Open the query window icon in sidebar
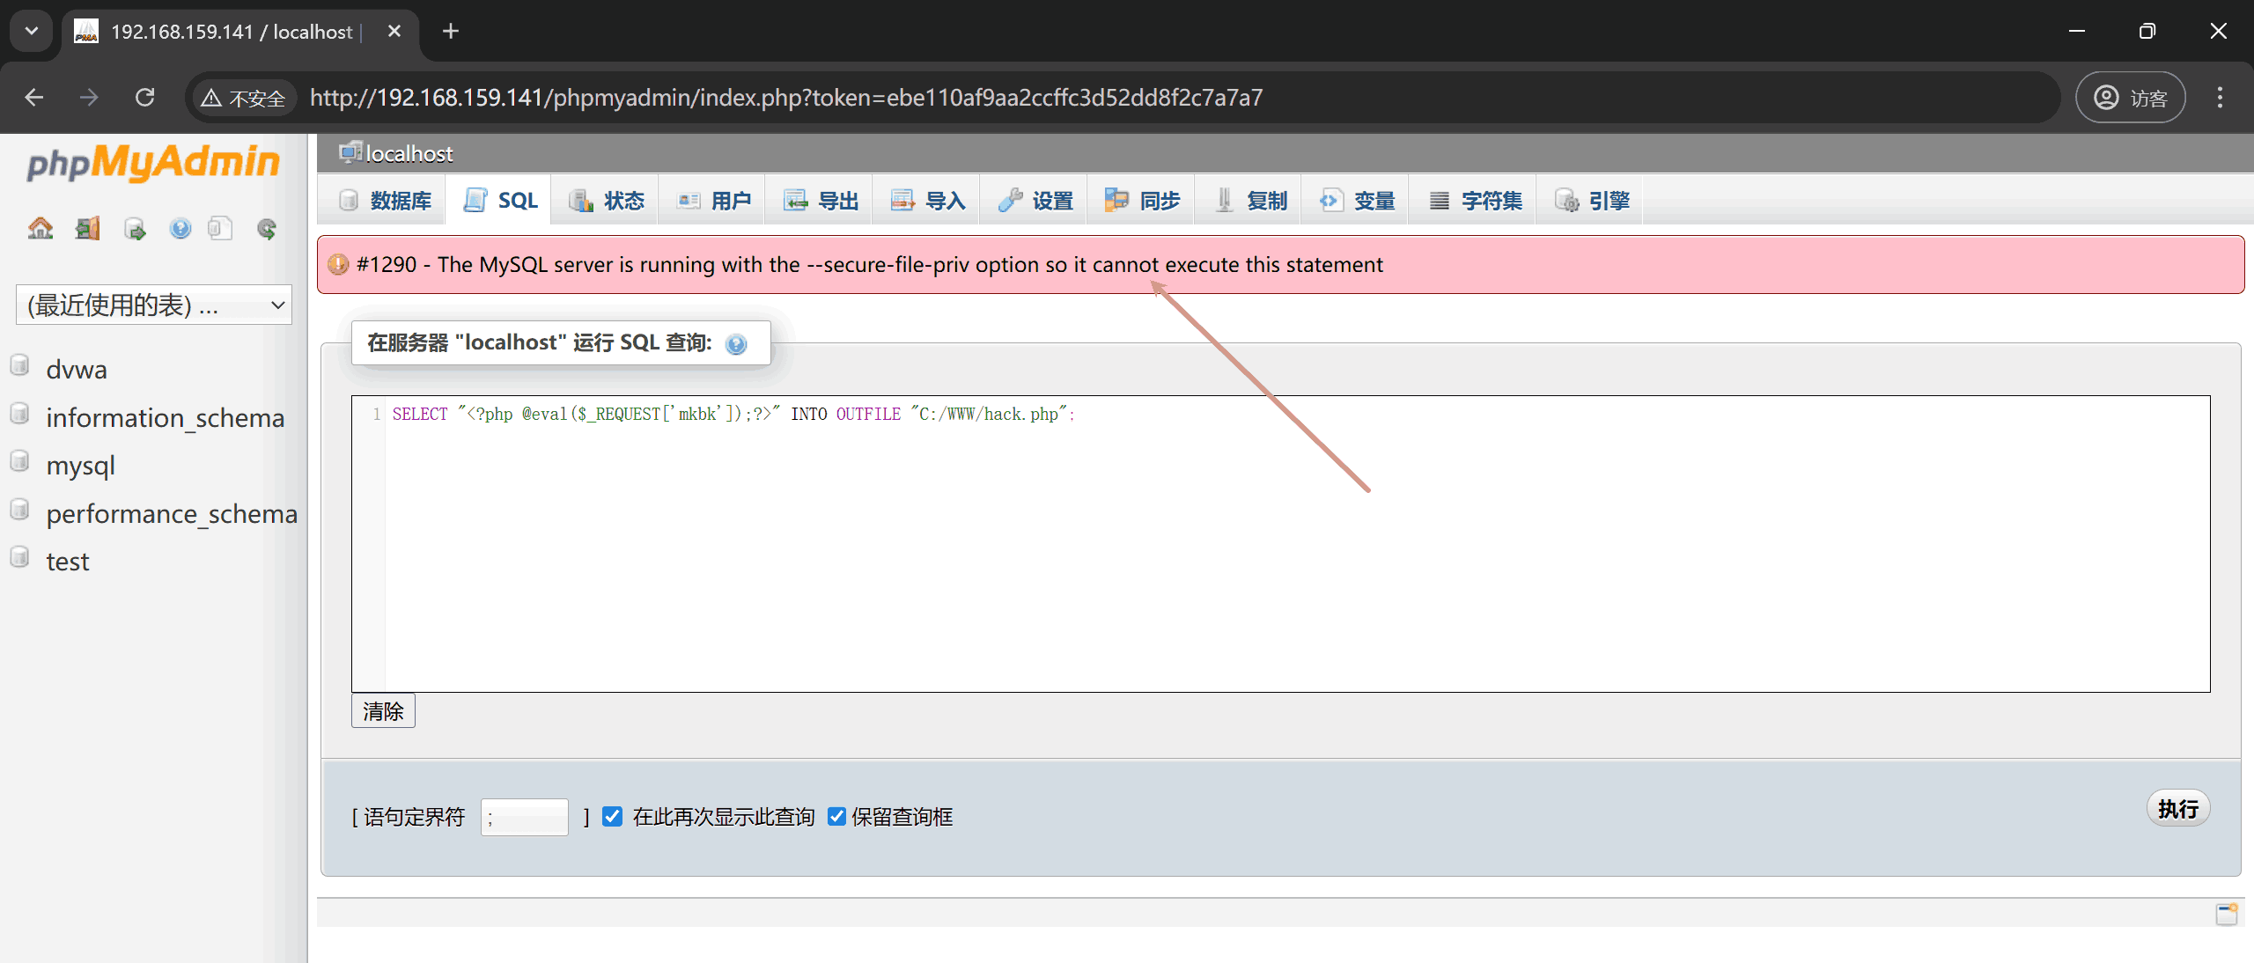Screen dimensions: 2254x963 pos(135,229)
